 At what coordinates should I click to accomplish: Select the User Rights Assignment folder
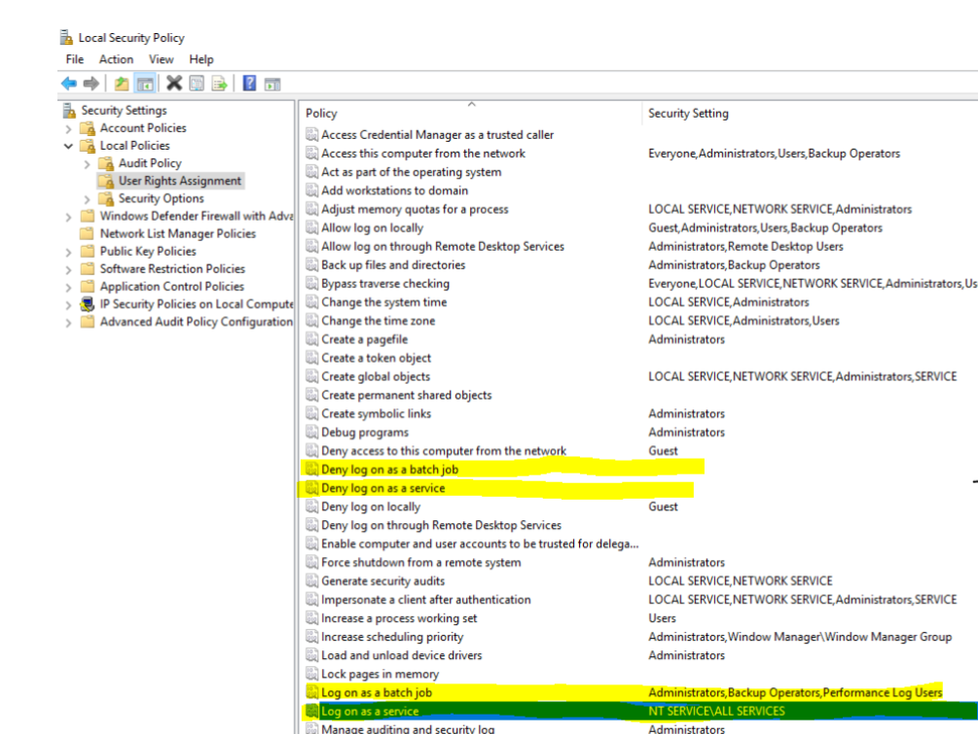[173, 180]
